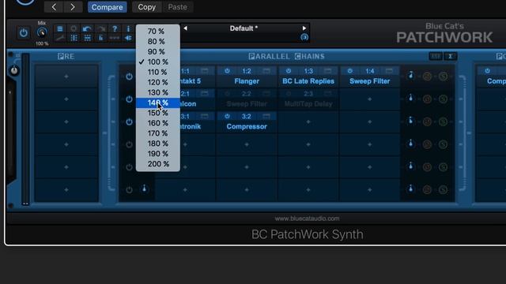The image size is (506, 284).
Task: Select highlighted 140 % menu entry
Action: [158, 103]
